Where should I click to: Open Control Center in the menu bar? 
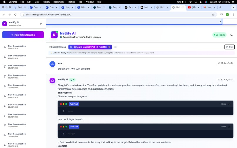tap(201, 2)
